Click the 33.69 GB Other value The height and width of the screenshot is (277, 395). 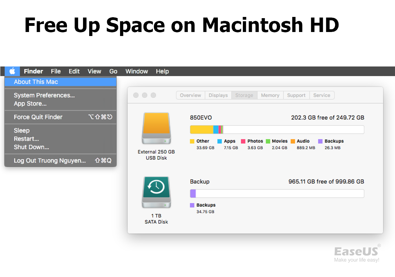tap(205, 148)
